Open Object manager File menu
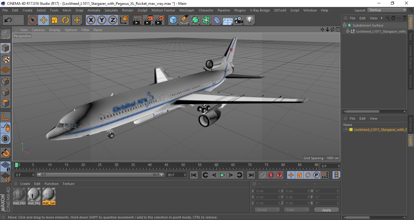Viewport: 414px width, 220px height. 352,18
